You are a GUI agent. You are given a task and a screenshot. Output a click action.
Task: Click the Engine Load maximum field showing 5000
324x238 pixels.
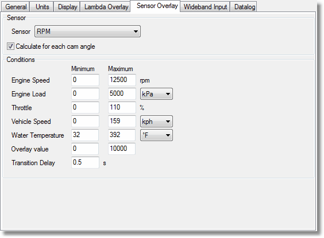(122, 93)
